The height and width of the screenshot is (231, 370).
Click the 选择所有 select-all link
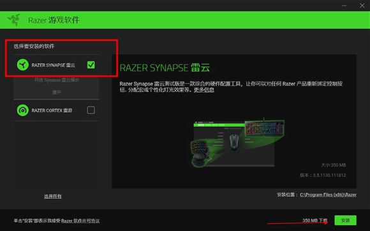(x=53, y=197)
